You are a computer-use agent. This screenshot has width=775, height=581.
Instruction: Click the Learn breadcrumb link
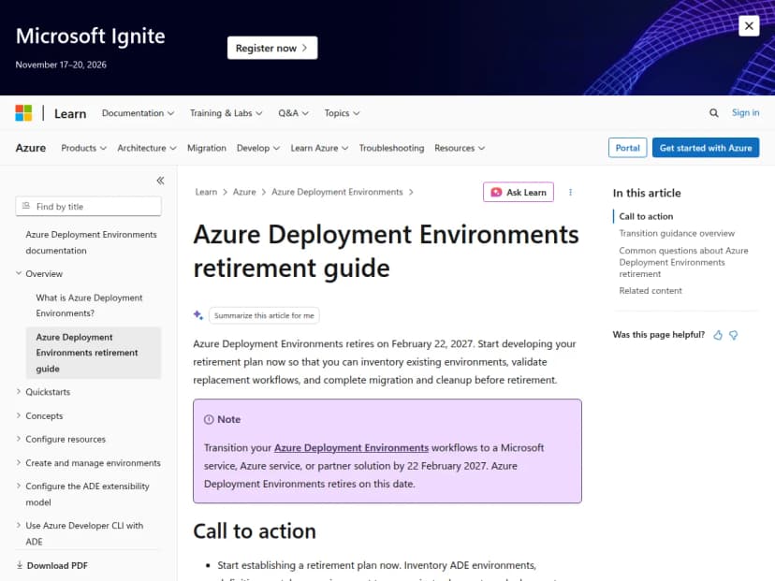206,192
